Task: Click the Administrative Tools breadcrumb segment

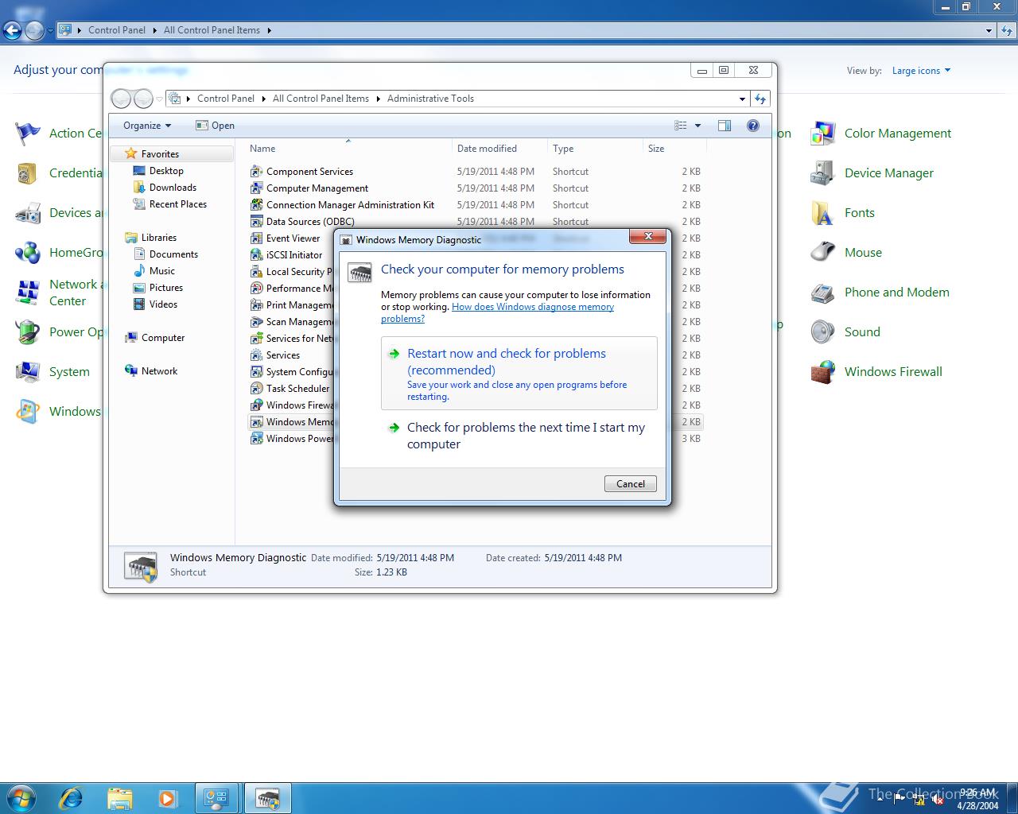Action: tap(430, 99)
